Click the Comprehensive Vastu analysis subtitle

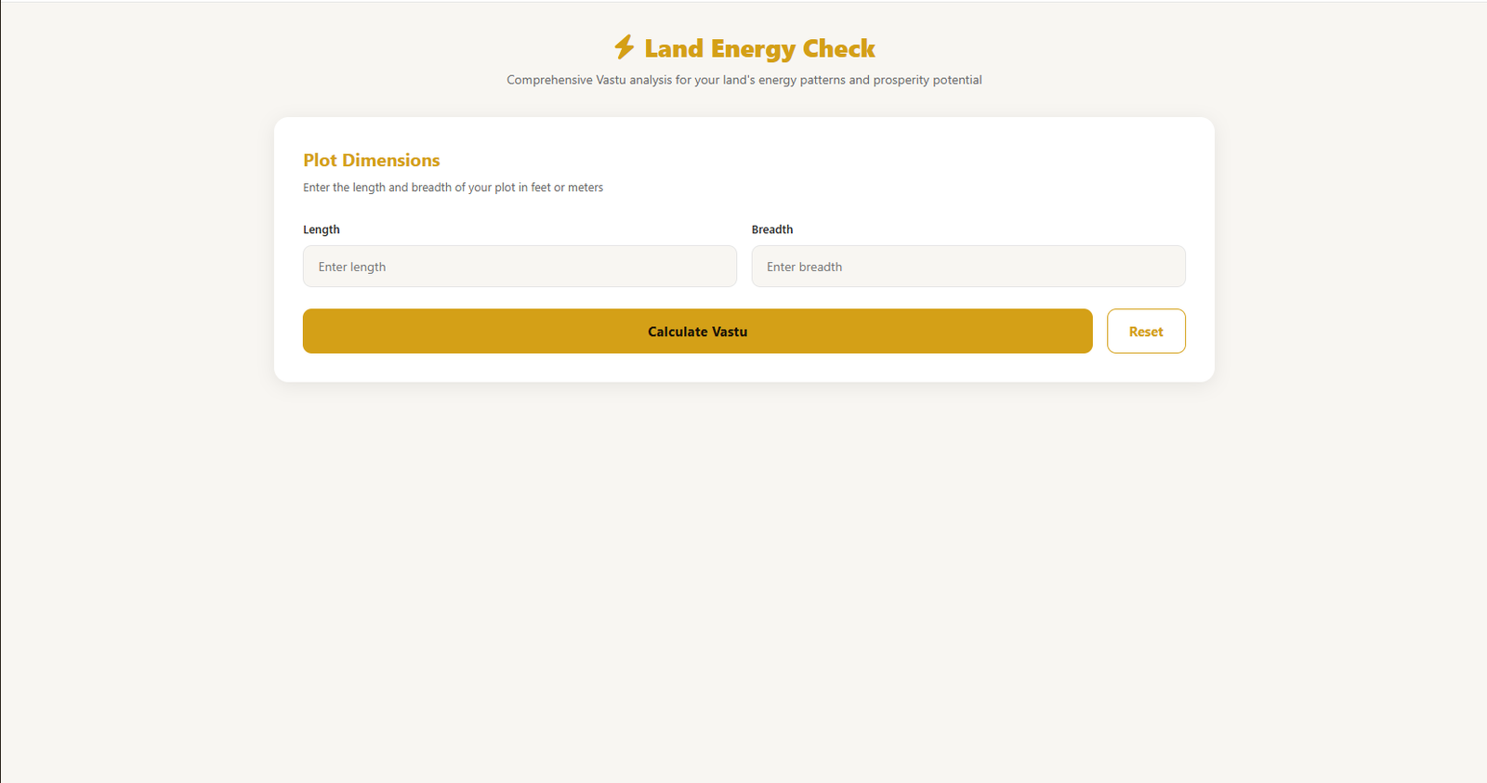click(743, 80)
